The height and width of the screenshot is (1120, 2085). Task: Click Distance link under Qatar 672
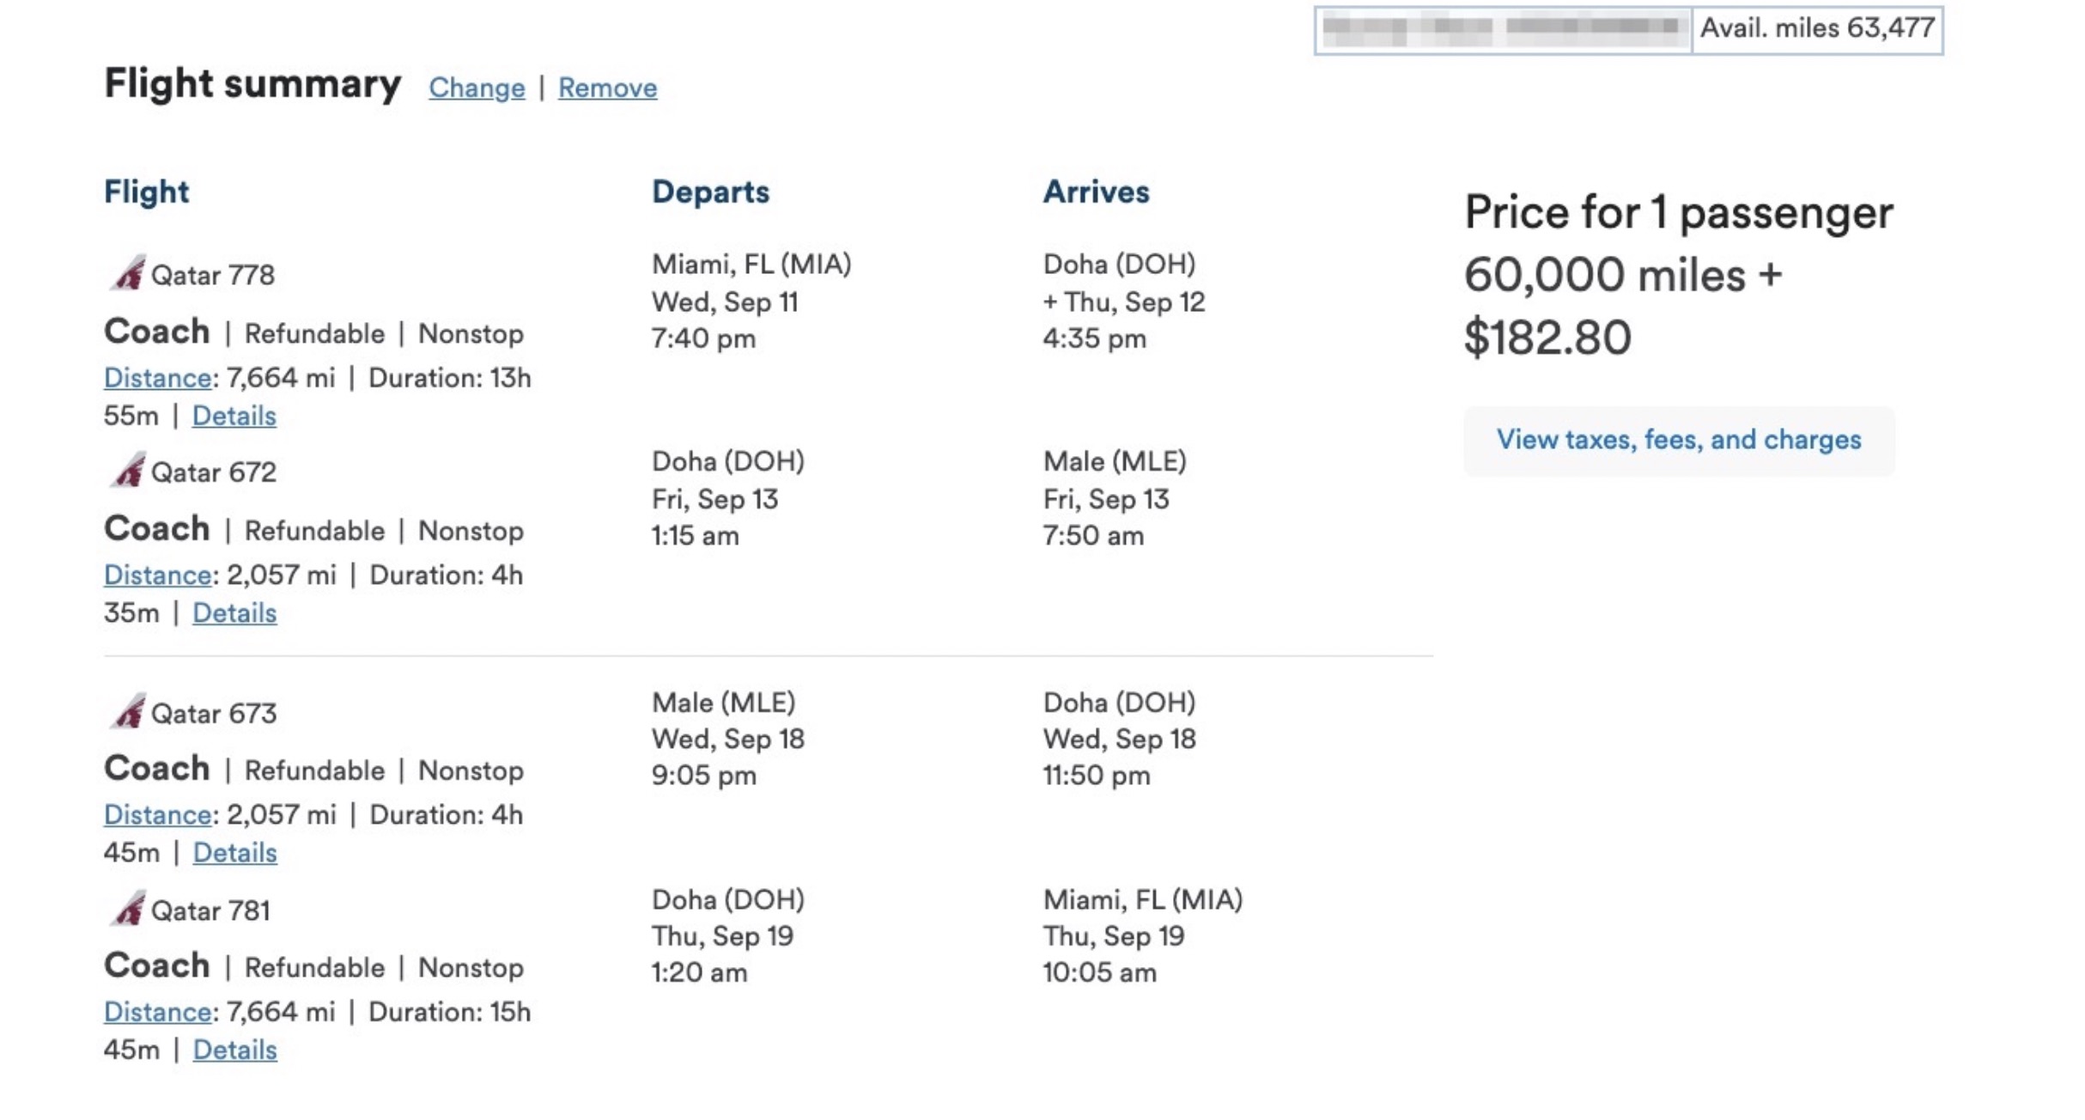pos(158,575)
